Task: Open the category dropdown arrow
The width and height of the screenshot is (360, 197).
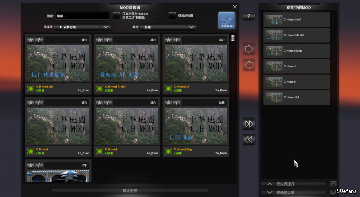Action: (191, 27)
